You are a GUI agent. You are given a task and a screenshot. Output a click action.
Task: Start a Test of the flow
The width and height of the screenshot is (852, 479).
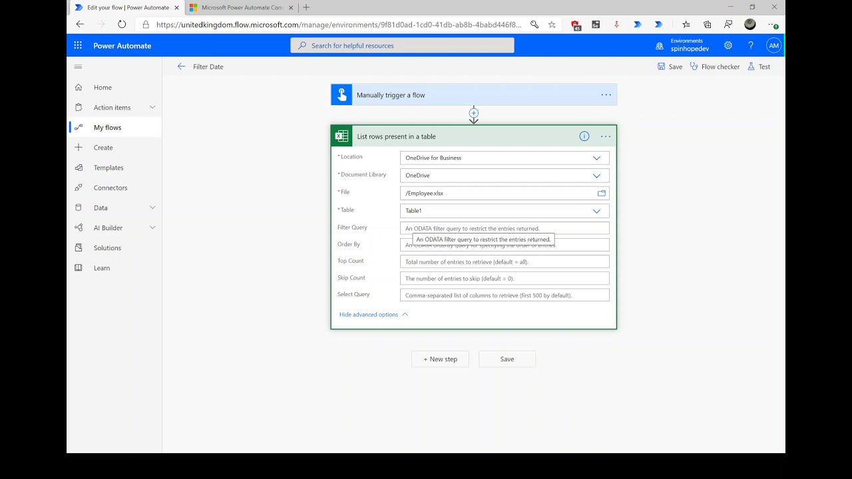click(x=759, y=67)
